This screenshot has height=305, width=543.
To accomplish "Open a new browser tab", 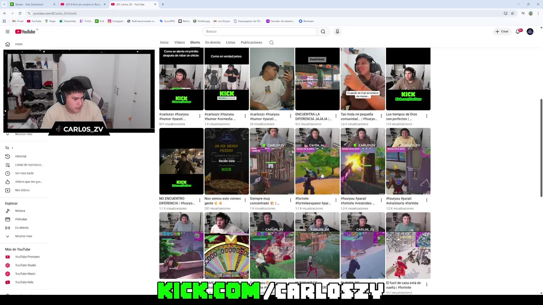I will click(x=163, y=4).
